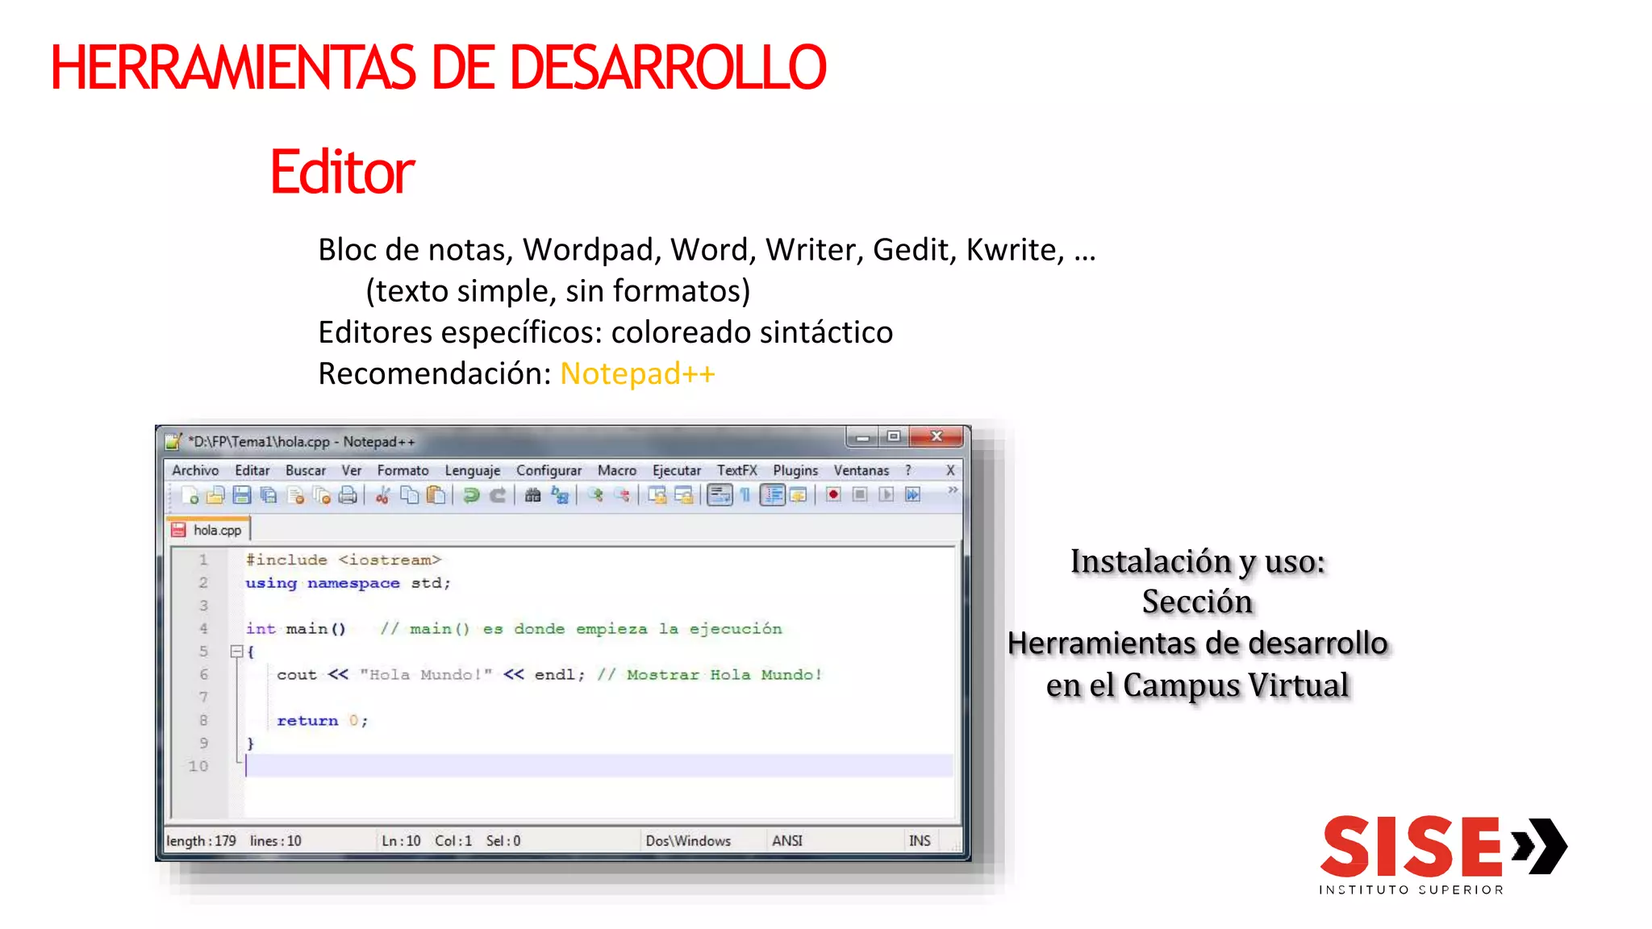Open the Macro menu
1652x929 pixels.
(617, 470)
